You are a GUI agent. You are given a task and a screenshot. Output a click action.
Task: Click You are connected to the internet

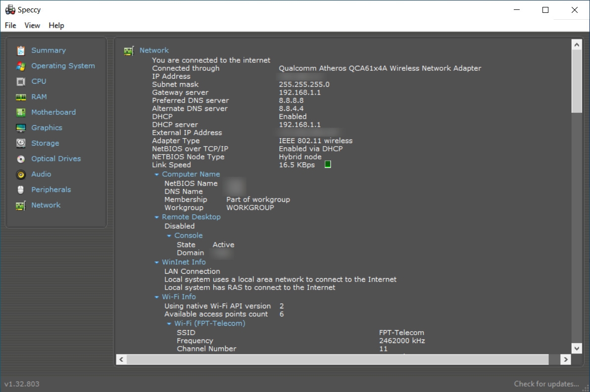(211, 60)
